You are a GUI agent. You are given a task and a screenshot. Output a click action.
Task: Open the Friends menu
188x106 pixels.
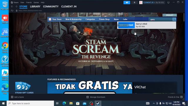[29, 2]
